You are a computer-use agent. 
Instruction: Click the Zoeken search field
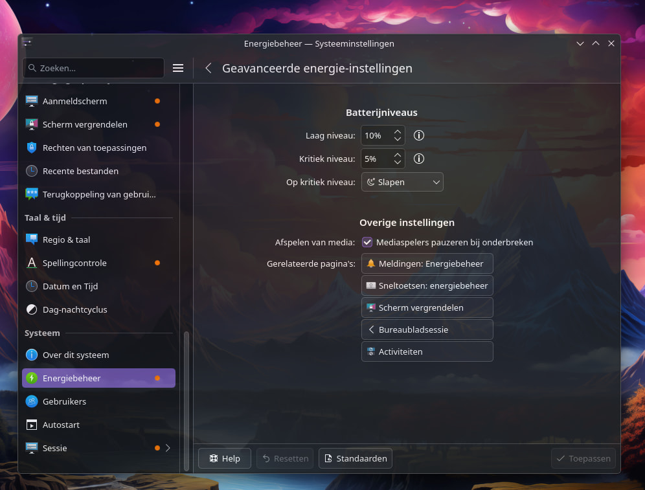point(93,68)
